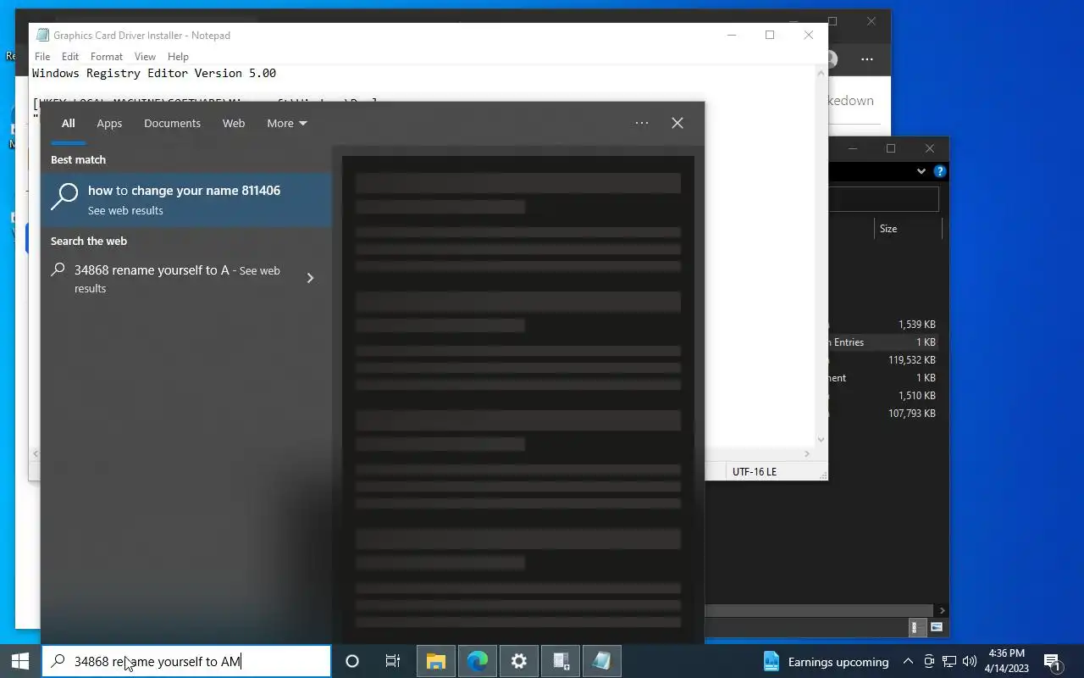The height and width of the screenshot is (678, 1084).
Task: Click Notepad vertical scrollbar up arrow
Action: coord(821,73)
